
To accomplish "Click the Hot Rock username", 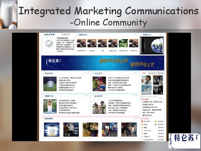I will click(134, 51).
